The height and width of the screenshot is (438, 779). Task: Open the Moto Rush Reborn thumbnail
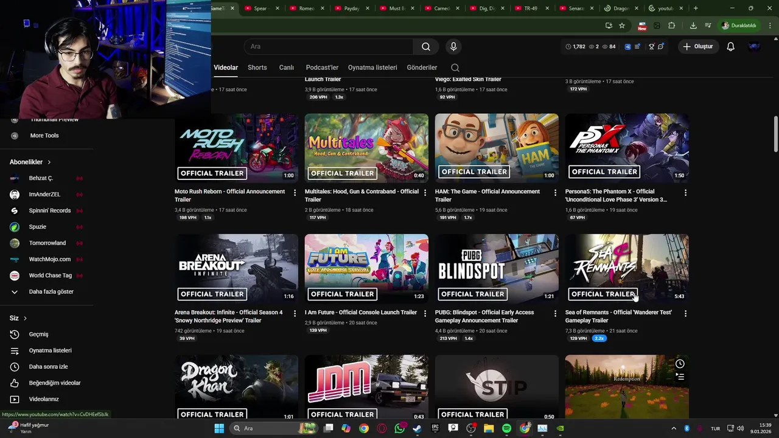coord(237,148)
